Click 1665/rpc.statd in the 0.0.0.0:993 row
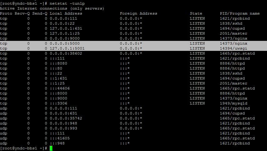 [237, 128]
